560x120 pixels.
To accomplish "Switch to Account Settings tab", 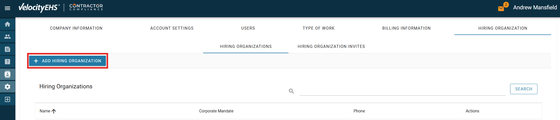I will 172,28.
